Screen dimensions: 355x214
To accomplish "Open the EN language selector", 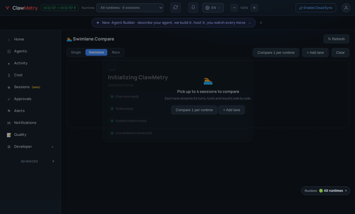I will (x=213, y=8).
